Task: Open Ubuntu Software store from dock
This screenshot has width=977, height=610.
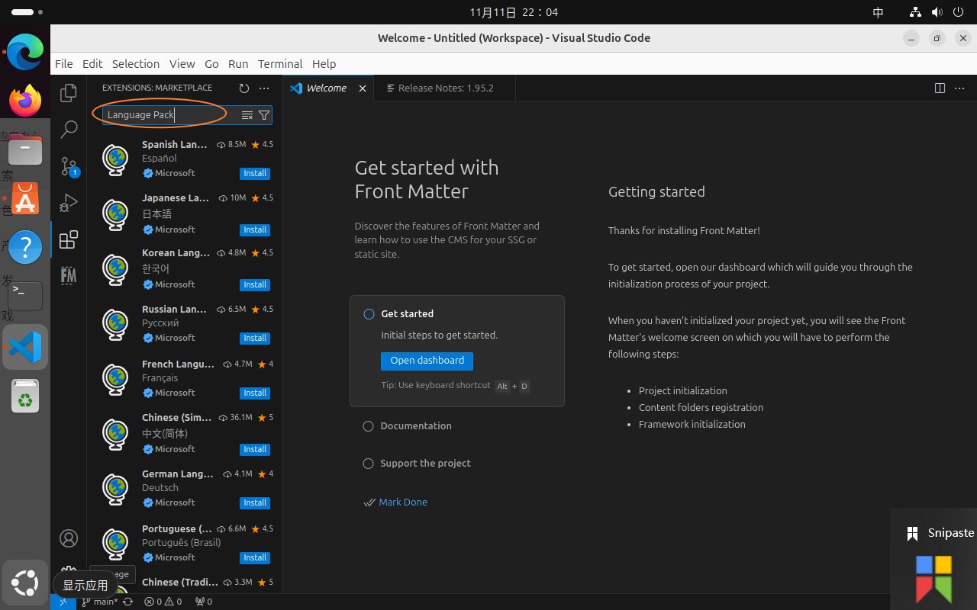Action: 24,199
